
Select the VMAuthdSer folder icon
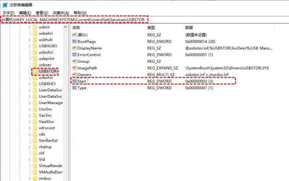click(x=35, y=172)
